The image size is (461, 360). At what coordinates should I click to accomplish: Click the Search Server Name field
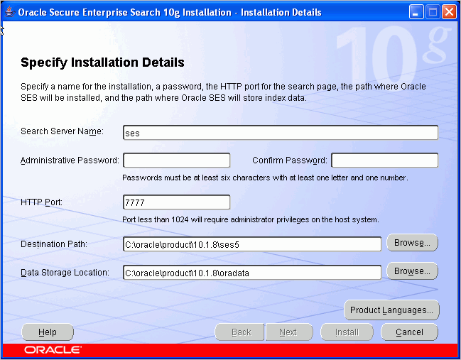[x=281, y=133]
